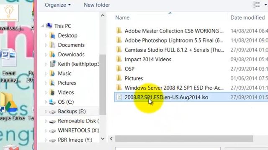Click the PBR Image (Y:) drive icon
The height and width of the screenshot is (150, 268).
[52, 140]
